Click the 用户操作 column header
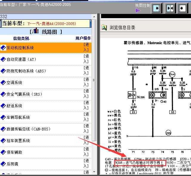191x176 pixels. click(x=83, y=38)
